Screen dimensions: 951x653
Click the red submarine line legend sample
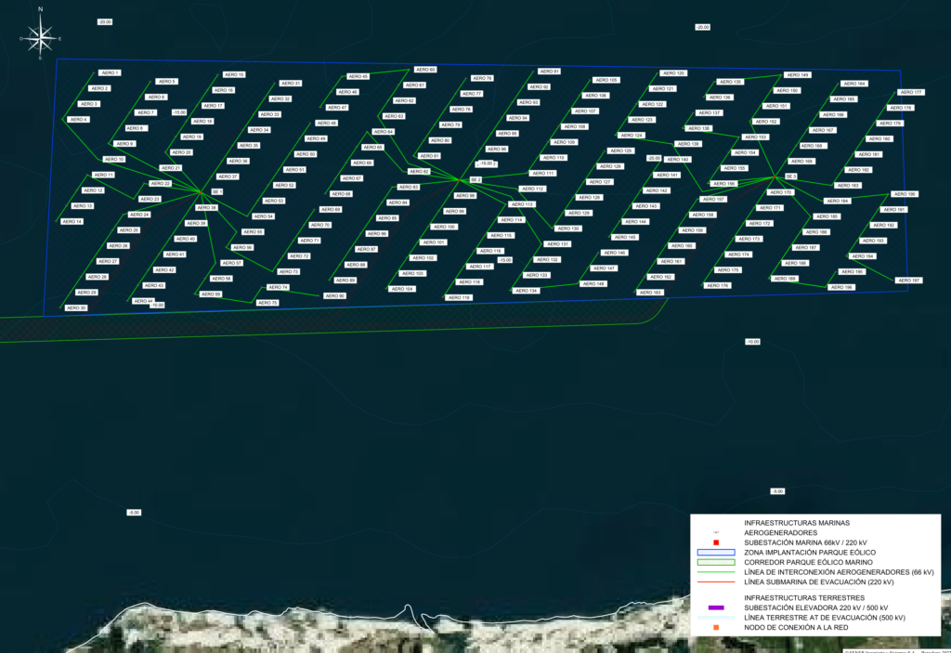[x=715, y=582]
